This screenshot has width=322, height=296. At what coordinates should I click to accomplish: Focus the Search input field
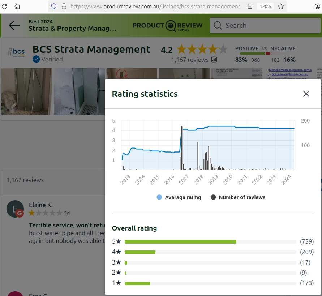coord(265,25)
